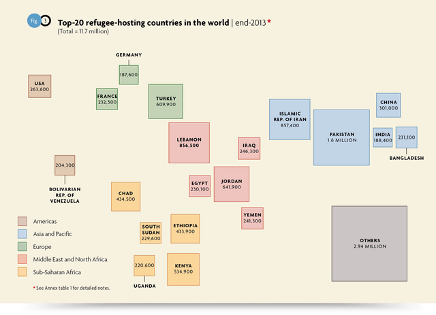The image size is (436, 315).
Task: Pick the Middle East and North Africa swatch
Action: (x=22, y=260)
